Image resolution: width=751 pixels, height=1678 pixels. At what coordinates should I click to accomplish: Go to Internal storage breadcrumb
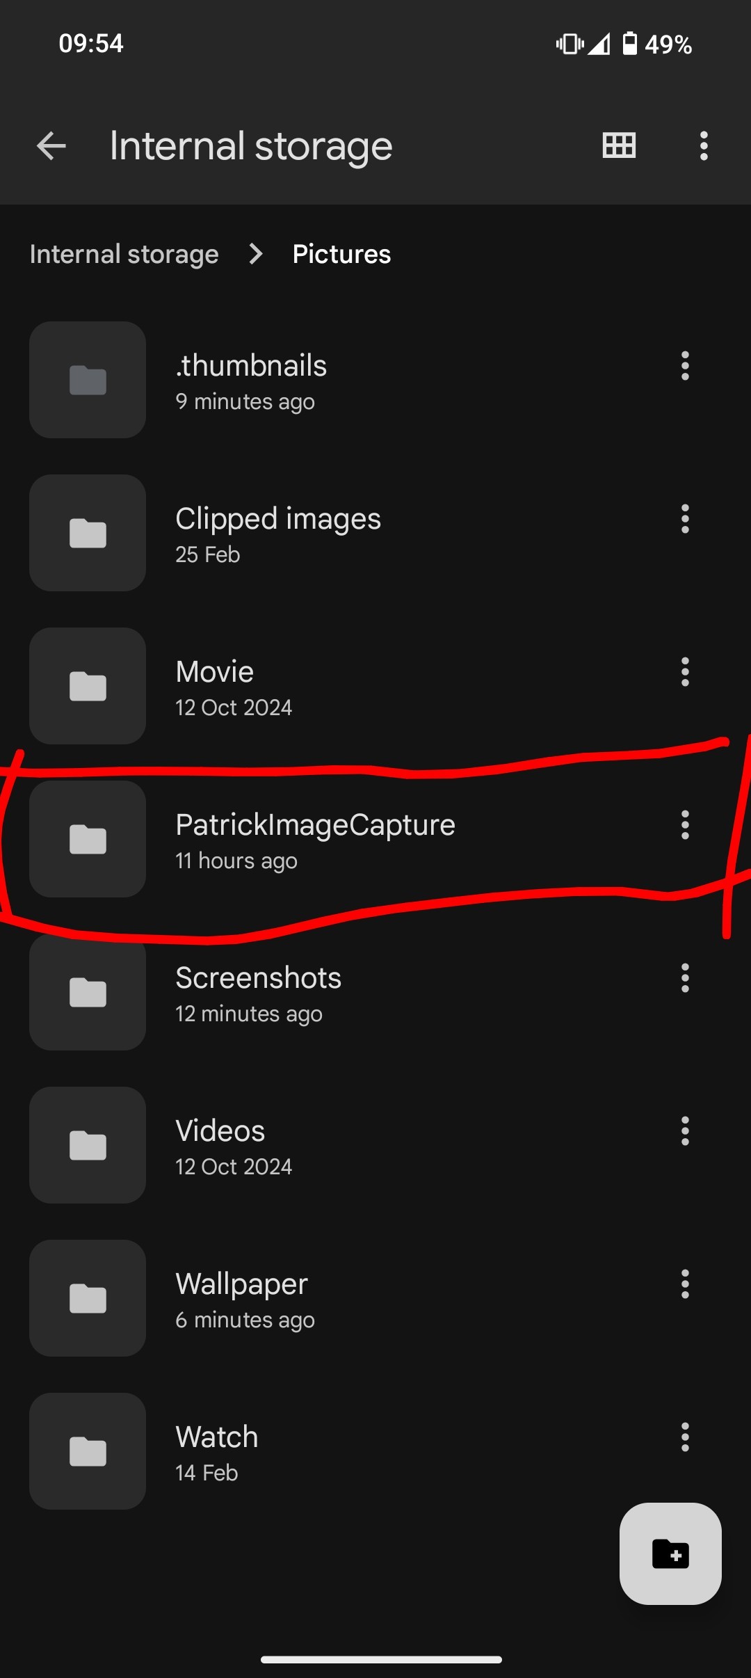(124, 255)
